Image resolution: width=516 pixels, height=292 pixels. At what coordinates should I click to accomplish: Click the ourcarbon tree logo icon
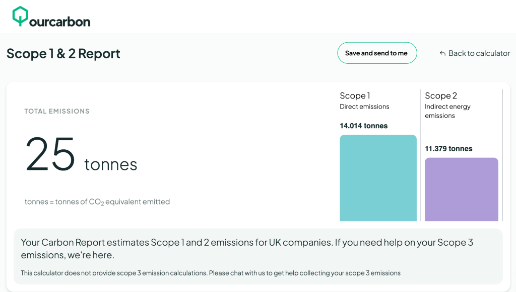[20, 16]
